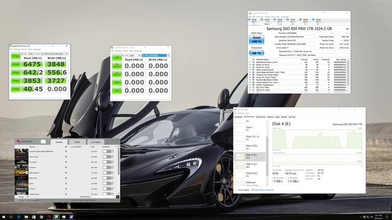Open drive selection dropdown in left CrystalDiskMark
This screenshot has width=392, height=220.
55,54
